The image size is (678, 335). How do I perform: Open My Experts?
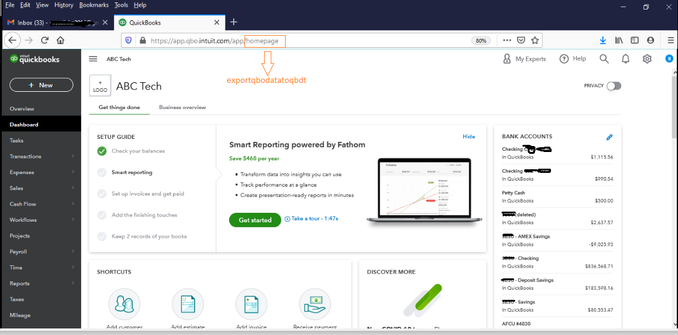(525, 59)
